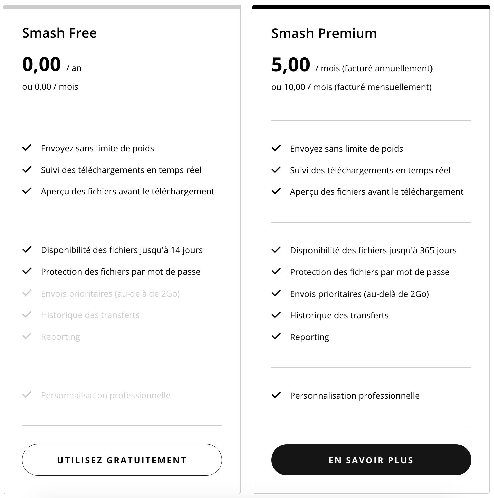Click Premium 'Historique des transferts' feature text

point(339,315)
